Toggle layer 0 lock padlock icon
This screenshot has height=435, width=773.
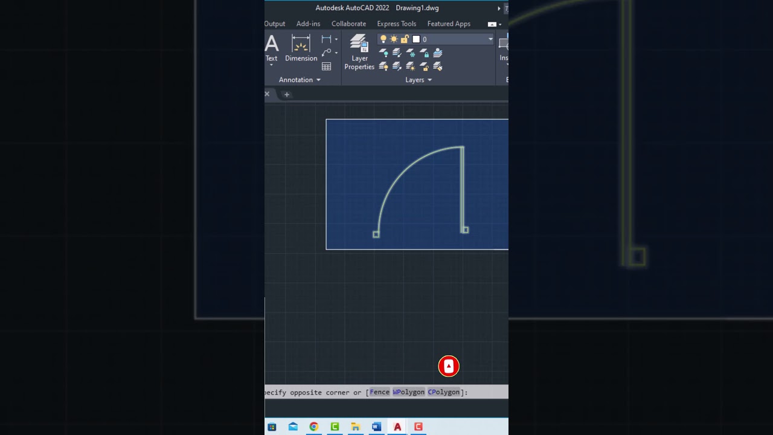point(405,39)
